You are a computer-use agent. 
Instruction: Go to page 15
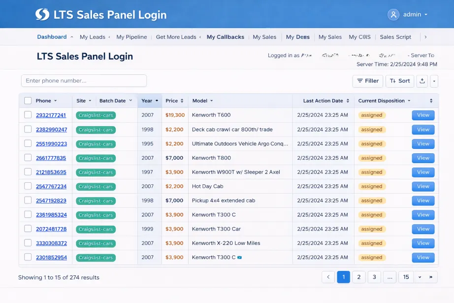(406, 277)
